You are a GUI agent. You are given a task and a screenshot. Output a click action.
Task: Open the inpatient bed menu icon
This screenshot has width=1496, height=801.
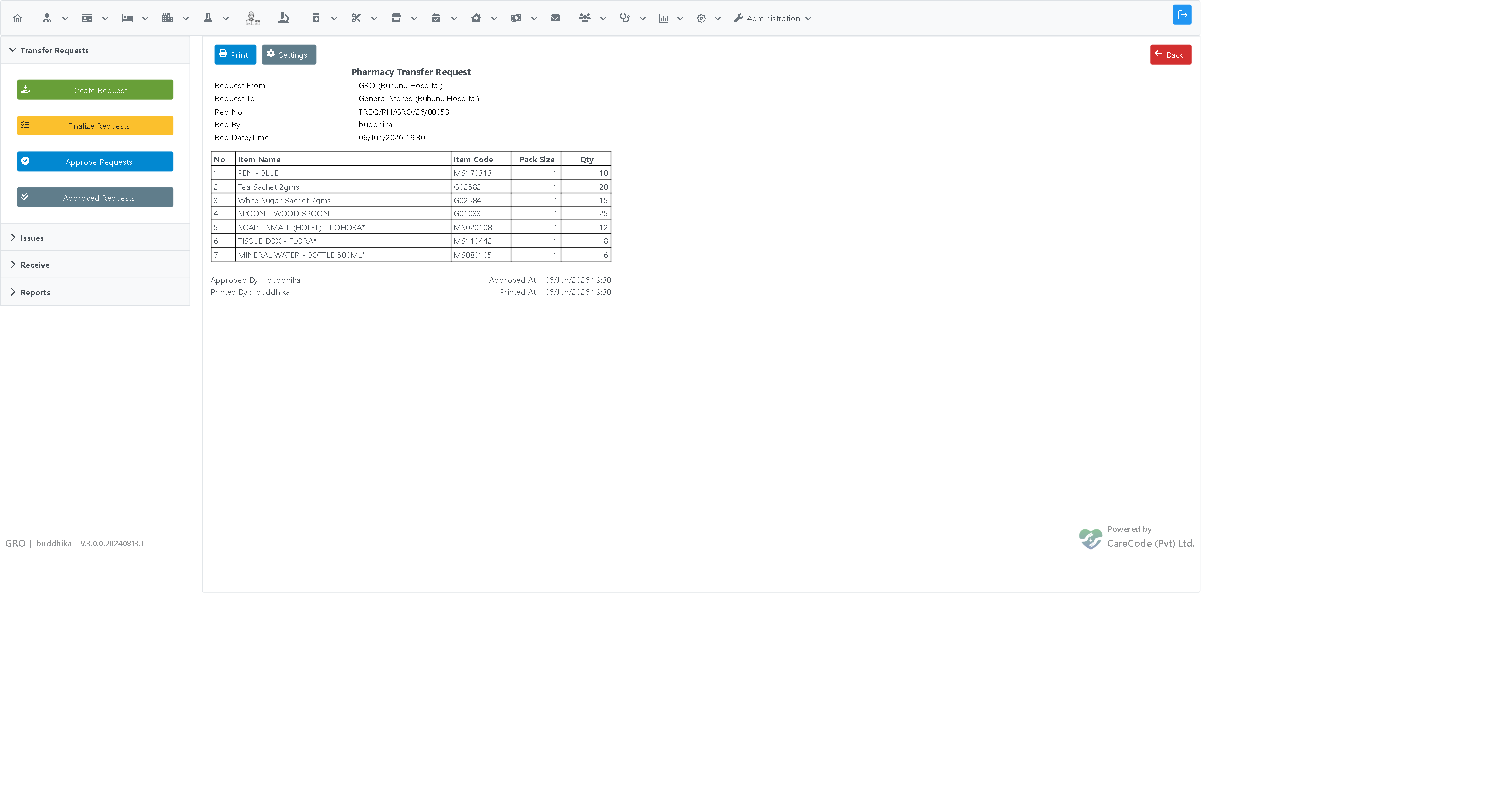coord(127,18)
